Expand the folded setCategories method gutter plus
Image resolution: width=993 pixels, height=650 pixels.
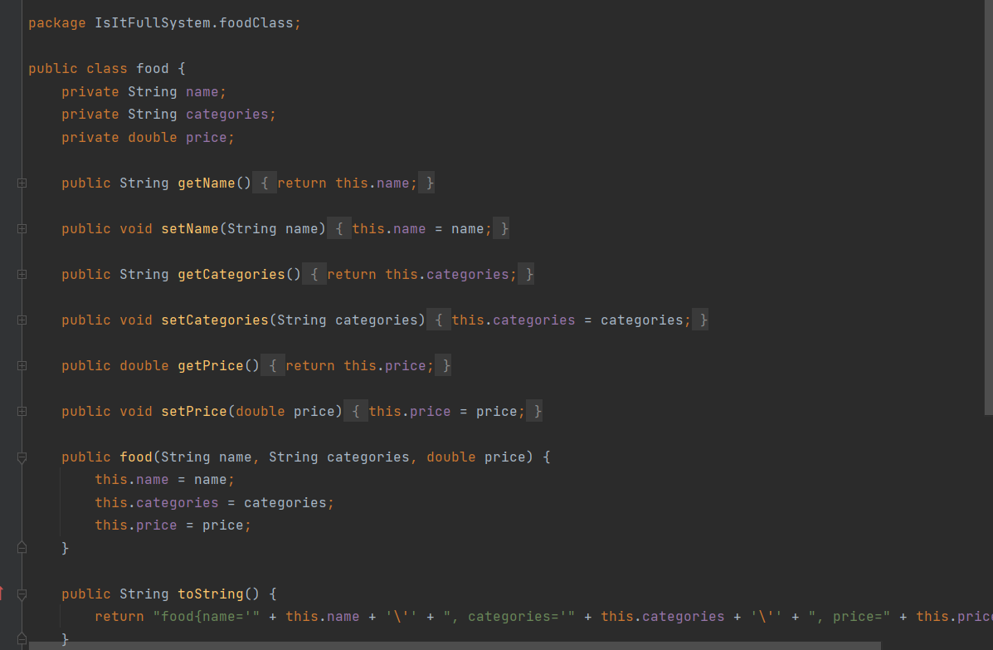tap(22, 320)
